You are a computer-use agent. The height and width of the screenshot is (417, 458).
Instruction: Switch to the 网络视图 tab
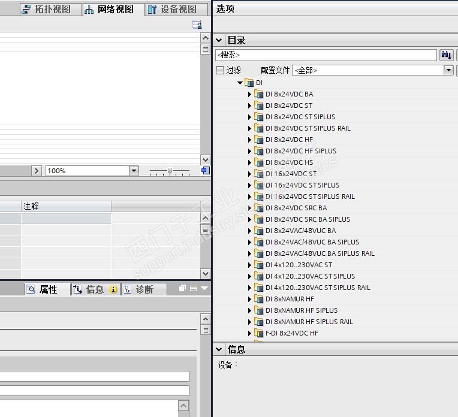click(x=113, y=10)
